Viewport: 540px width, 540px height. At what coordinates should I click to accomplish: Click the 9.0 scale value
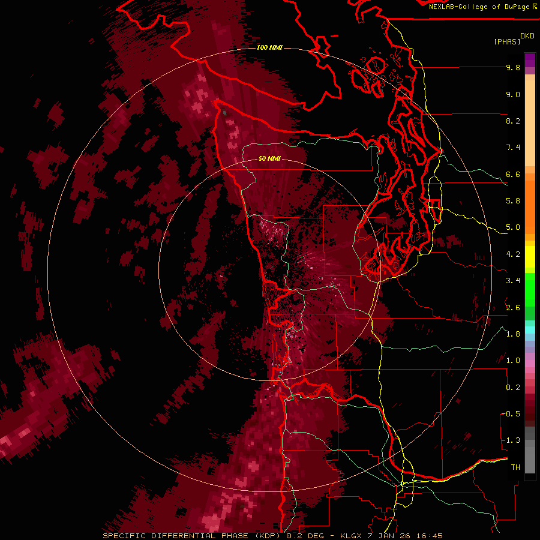[x=513, y=94]
